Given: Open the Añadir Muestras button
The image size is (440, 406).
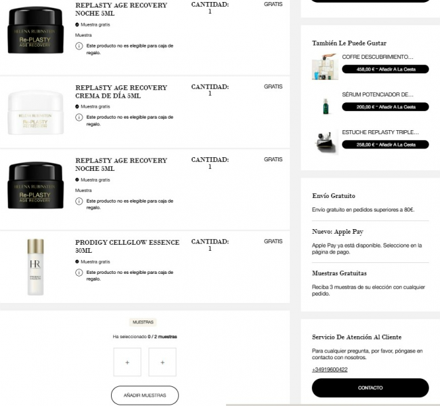Looking at the screenshot, I should pos(145,395).
